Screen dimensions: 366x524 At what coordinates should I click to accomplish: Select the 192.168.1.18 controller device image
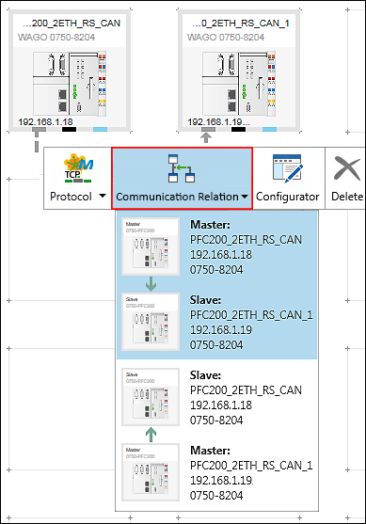(70, 84)
